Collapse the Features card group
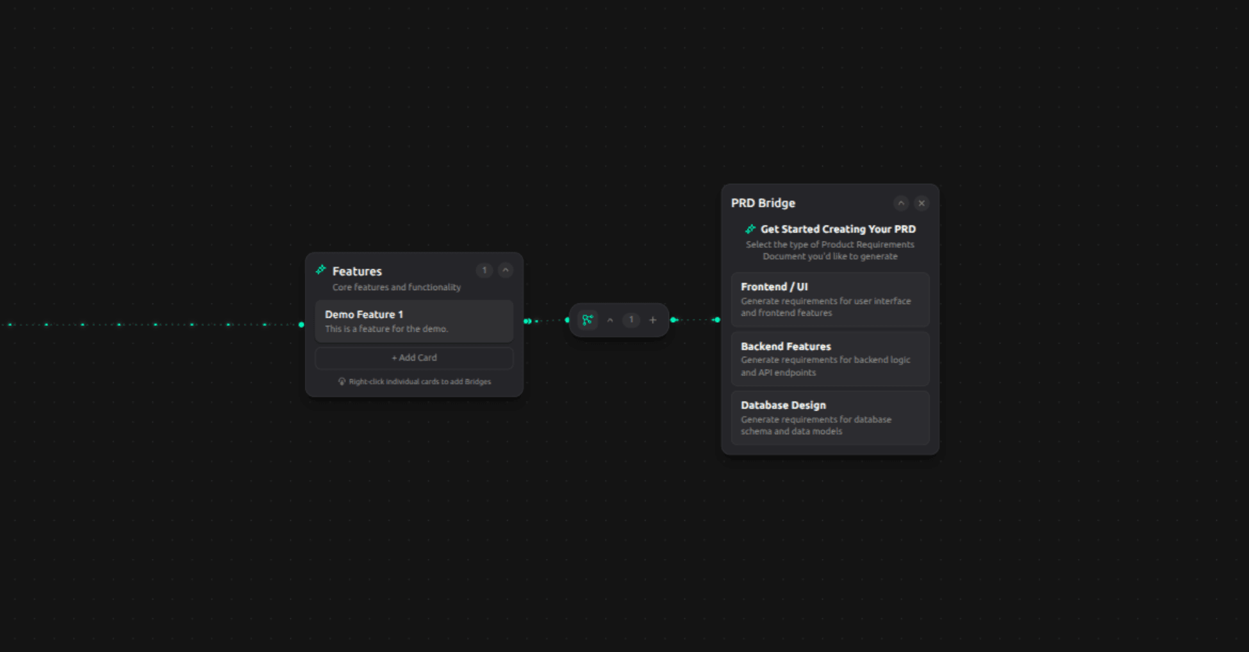The height and width of the screenshot is (652, 1249). 506,270
